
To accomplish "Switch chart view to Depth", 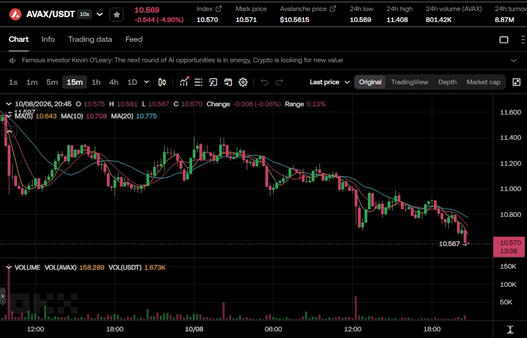I will coord(447,83).
